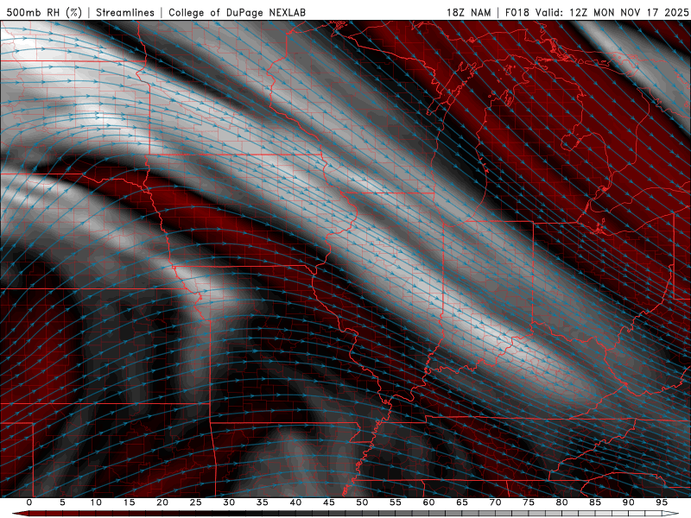Viewport: 691px width, 518px height.
Task: Click the color bar label '25'
Action: click(x=196, y=502)
